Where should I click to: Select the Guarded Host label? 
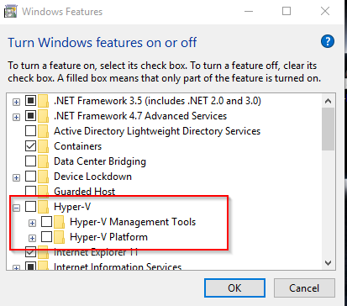84,192
